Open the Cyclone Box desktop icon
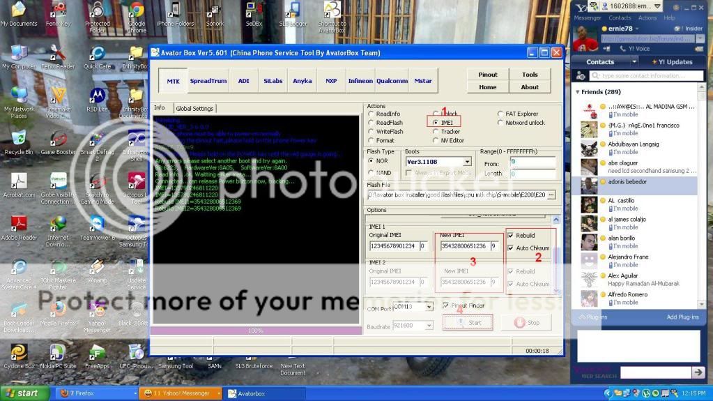Screen dimensions: 713x401 [18, 352]
